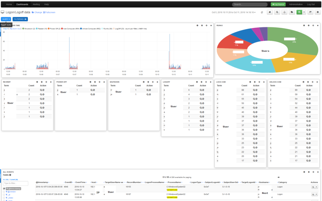Click the share dashboard icon
Viewport: 322px width, 201px height.
[310, 12]
